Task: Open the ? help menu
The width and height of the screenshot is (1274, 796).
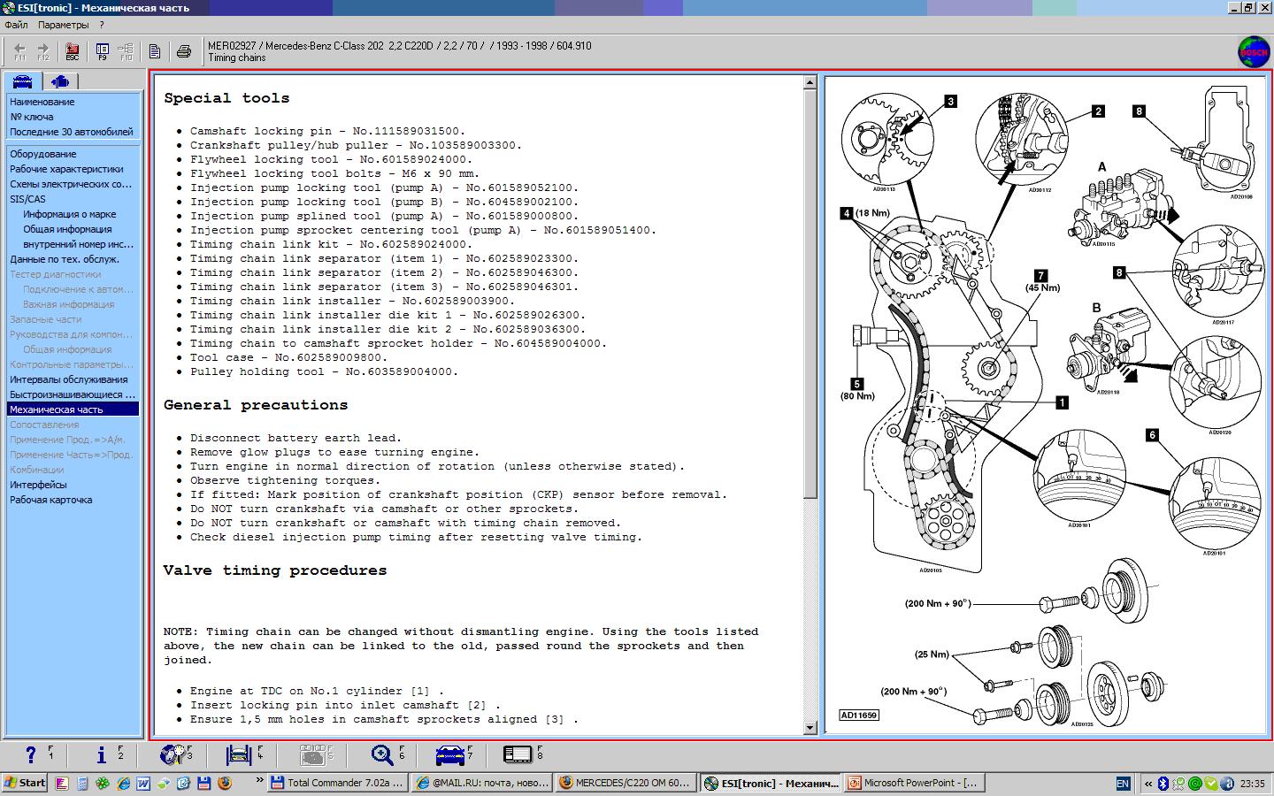Action: pyautogui.click(x=102, y=25)
